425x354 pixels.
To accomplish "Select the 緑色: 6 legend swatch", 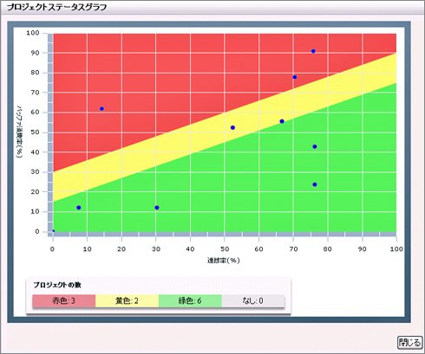I will pyautogui.click(x=190, y=301).
